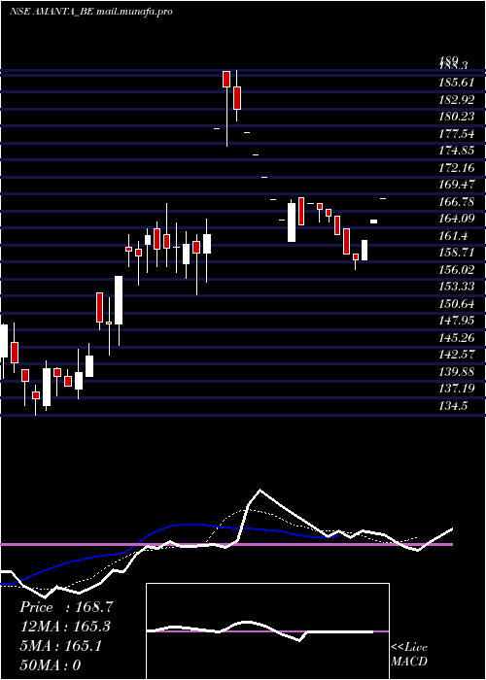486x680 pixels.
Task: Click the 50MA : 0 readout
Action: [x=51, y=665]
